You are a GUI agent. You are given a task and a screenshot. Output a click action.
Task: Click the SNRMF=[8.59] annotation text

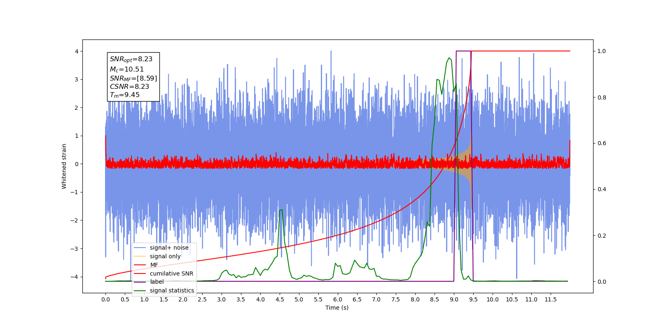click(x=133, y=78)
